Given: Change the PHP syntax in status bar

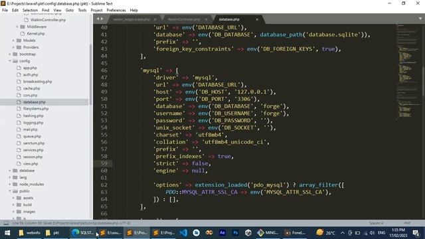Looking at the screenshot, I should (x=407, y=223).
